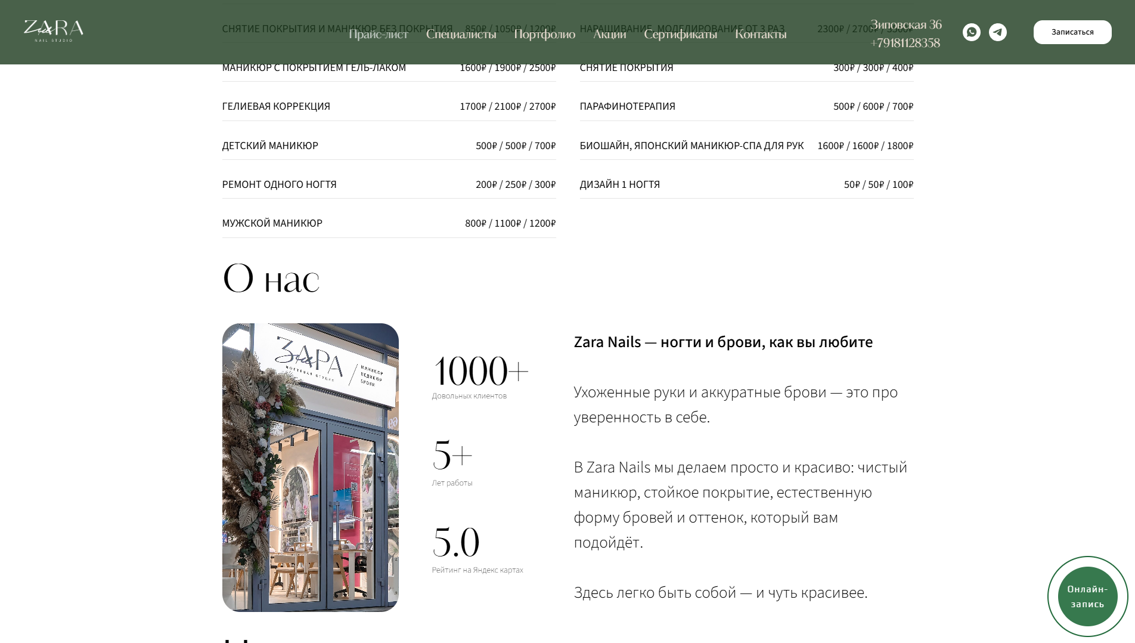Click price 500₽ / 500₽ / 700₽
The width and height of the screenshot is (1135, 643).
[x=516, y=146]
